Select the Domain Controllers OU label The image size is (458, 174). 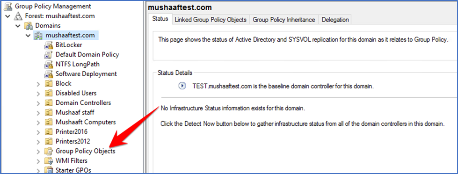click(x=83, y=103)
